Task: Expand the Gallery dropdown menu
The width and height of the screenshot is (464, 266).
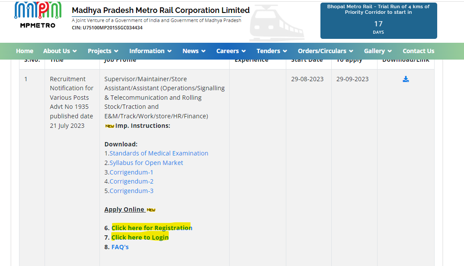Action: 378,51
